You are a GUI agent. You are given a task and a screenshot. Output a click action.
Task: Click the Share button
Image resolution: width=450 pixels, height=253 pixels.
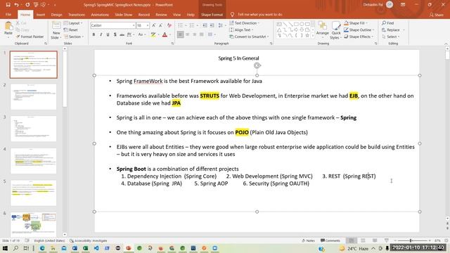(x=437, y=15)
